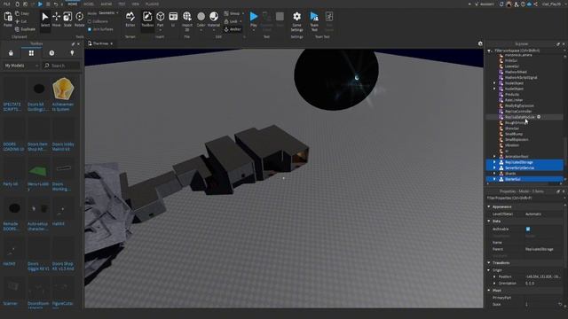568x319 pixels.
Task: Select The Mines document tab
Action: point(100,43)
